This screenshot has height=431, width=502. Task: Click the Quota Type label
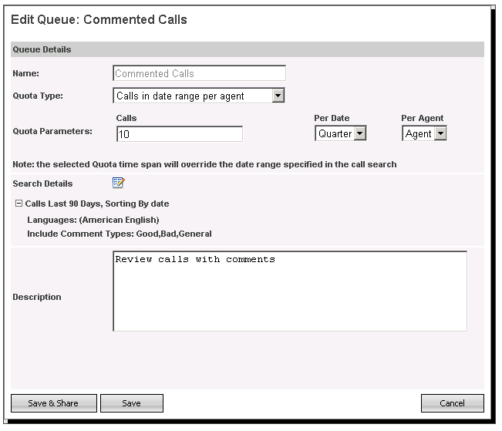coord(38,96)
